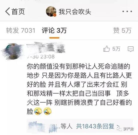Go back via the 首页 label
Image resolution: width=138 pixels, height=135 pixels.
tap(18, 12)
